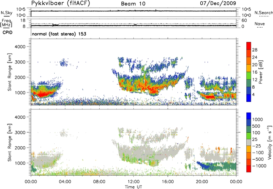
Task: Click the '18' tick on the frequency axis
Action: pyautogui.click(x=23, y=20)
